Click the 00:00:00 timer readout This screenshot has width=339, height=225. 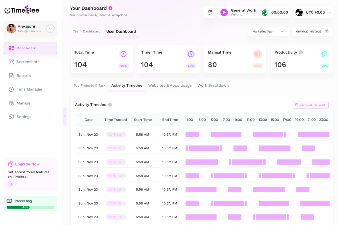(279, 12)
